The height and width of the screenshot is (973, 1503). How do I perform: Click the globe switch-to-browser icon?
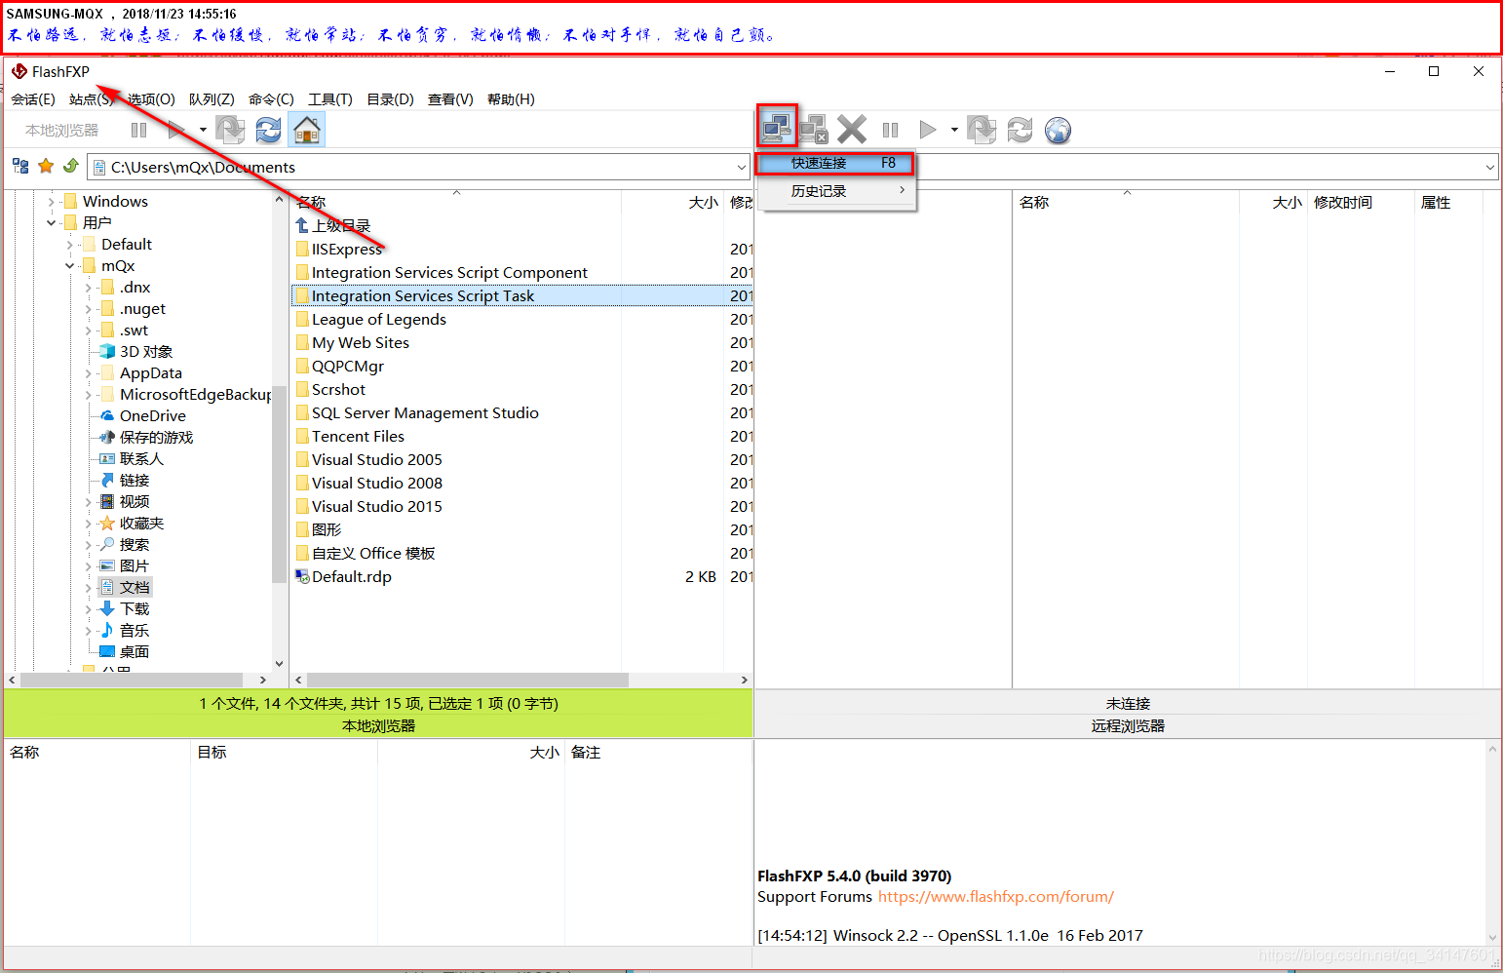[1058, 130]
